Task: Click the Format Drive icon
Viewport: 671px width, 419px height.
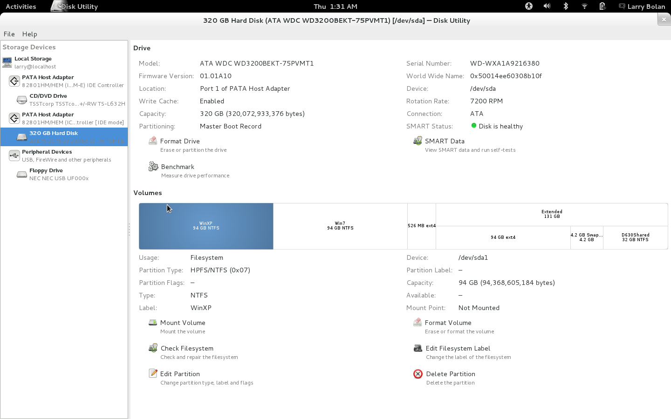Action: [153, 141]
